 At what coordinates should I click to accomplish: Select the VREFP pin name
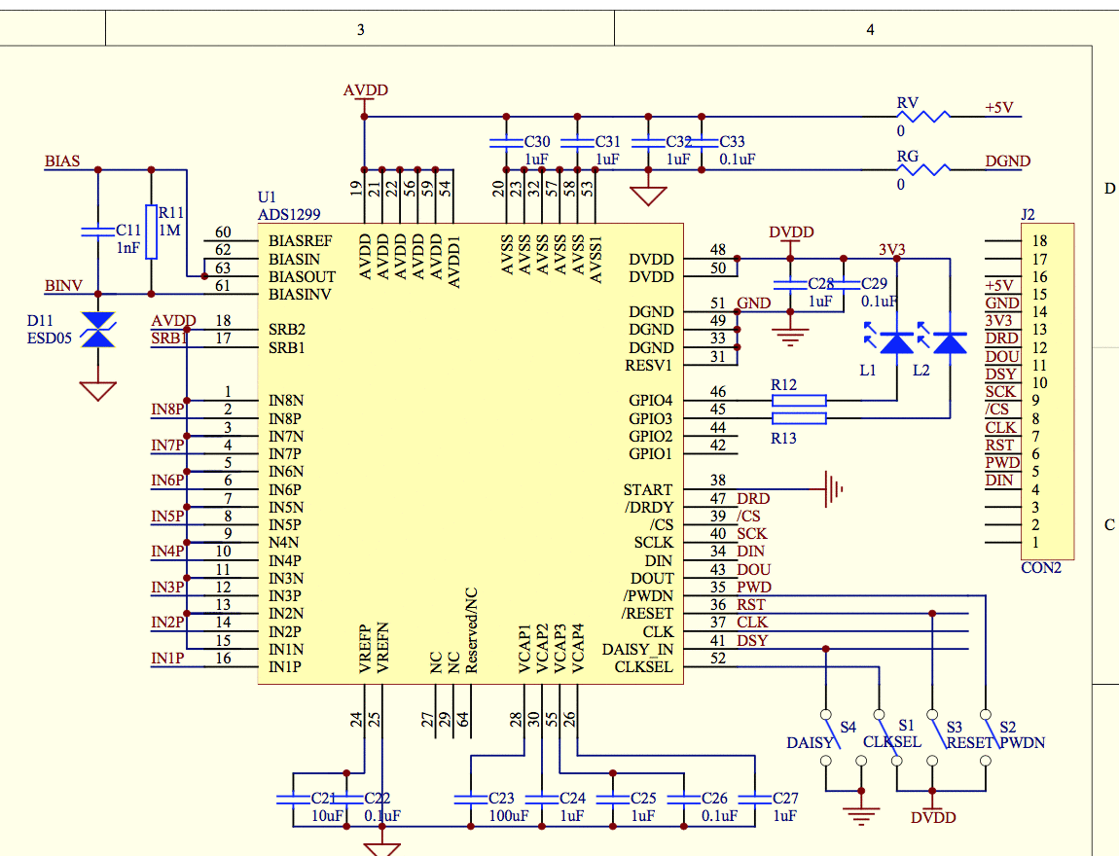365,649
